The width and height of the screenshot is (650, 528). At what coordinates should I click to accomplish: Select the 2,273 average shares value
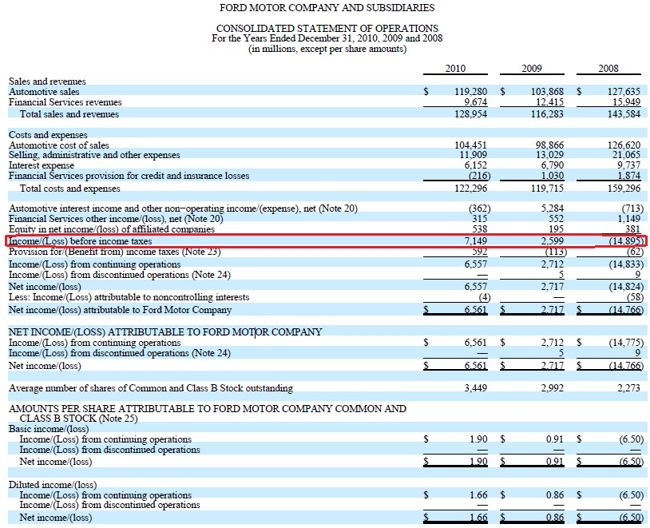(x=629, y=388)
